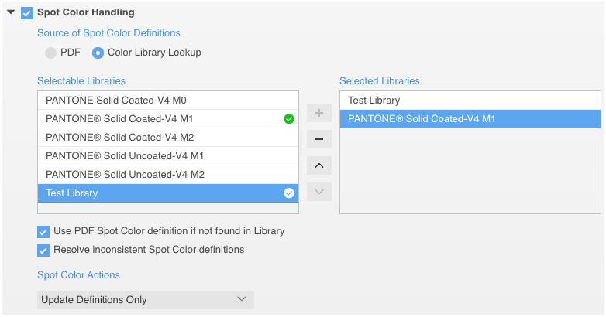This screenshot has height=317, width=606.
Task: Click the plus button to add library
Action: tap(318, 114)
